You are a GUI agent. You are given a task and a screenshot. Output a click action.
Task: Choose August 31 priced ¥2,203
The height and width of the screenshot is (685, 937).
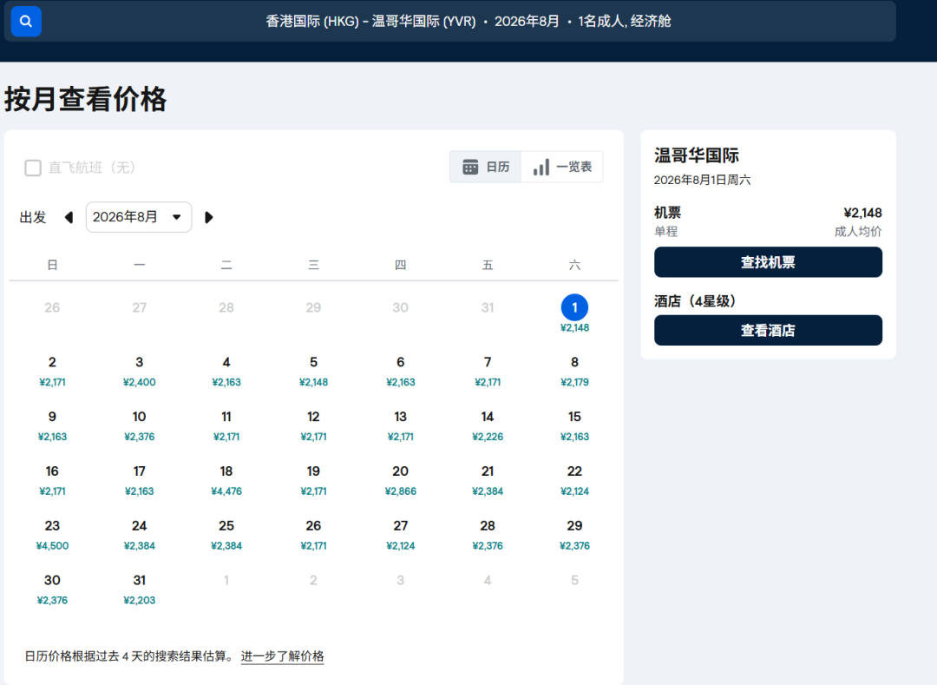click(x=139, y=589)
